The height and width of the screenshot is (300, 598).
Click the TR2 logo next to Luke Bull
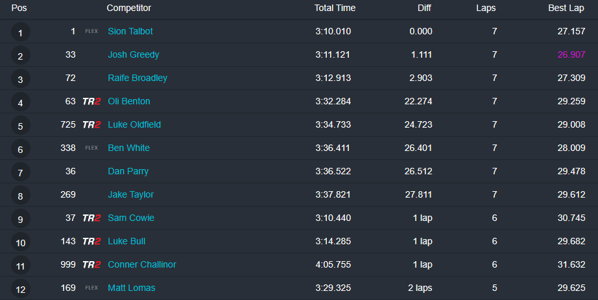point(91,241)
